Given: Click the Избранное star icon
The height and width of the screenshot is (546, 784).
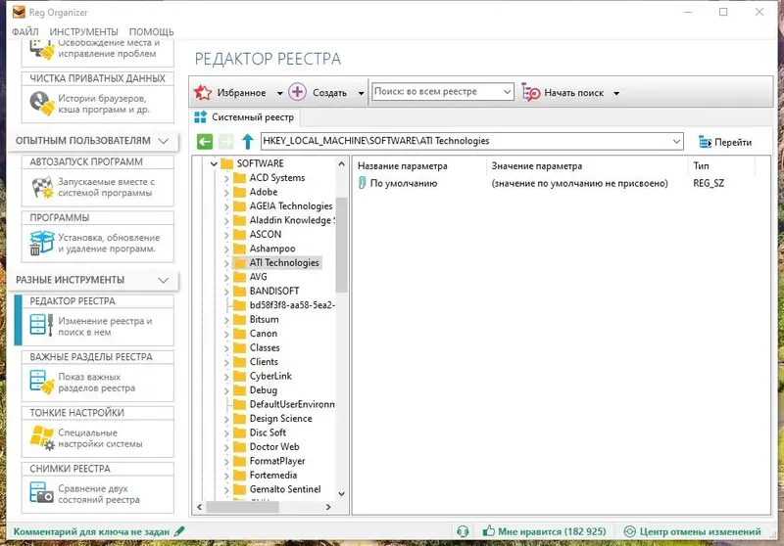Looking at the screenshot, I should point(203,92).
